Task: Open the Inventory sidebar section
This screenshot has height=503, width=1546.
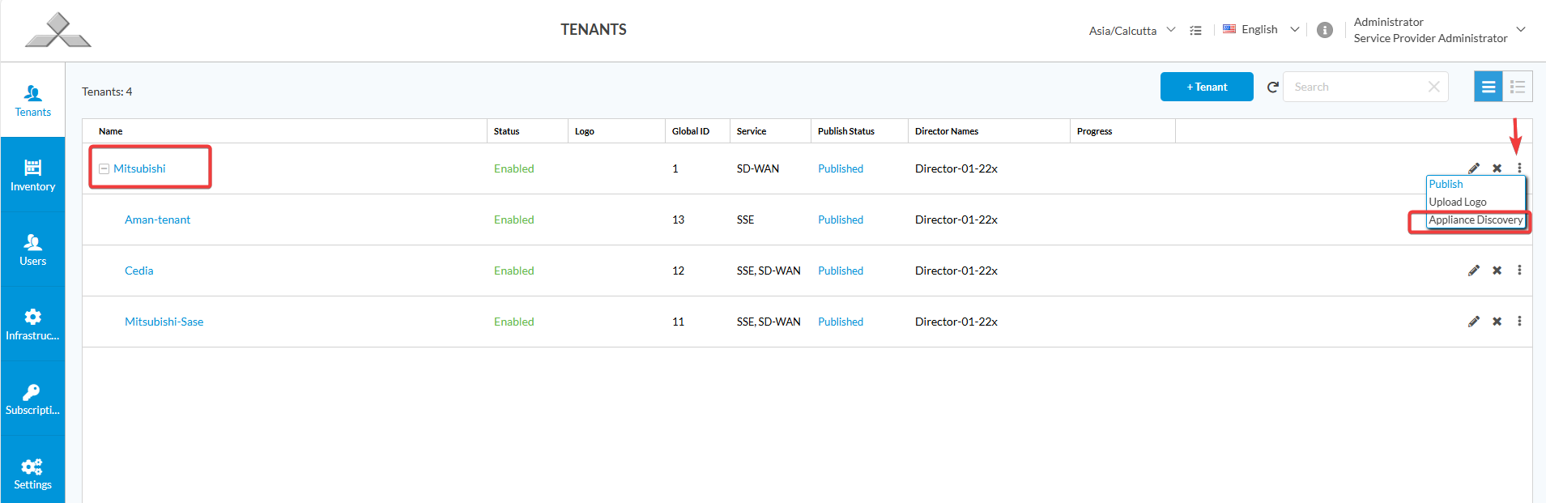Action: 33,175
